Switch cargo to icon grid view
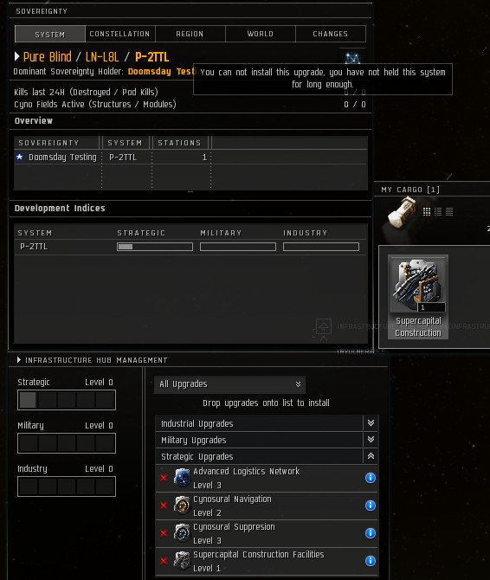Image resolution: width=490 pixels, height=580 pixels. pyautogui.click(x=427, y=211)
